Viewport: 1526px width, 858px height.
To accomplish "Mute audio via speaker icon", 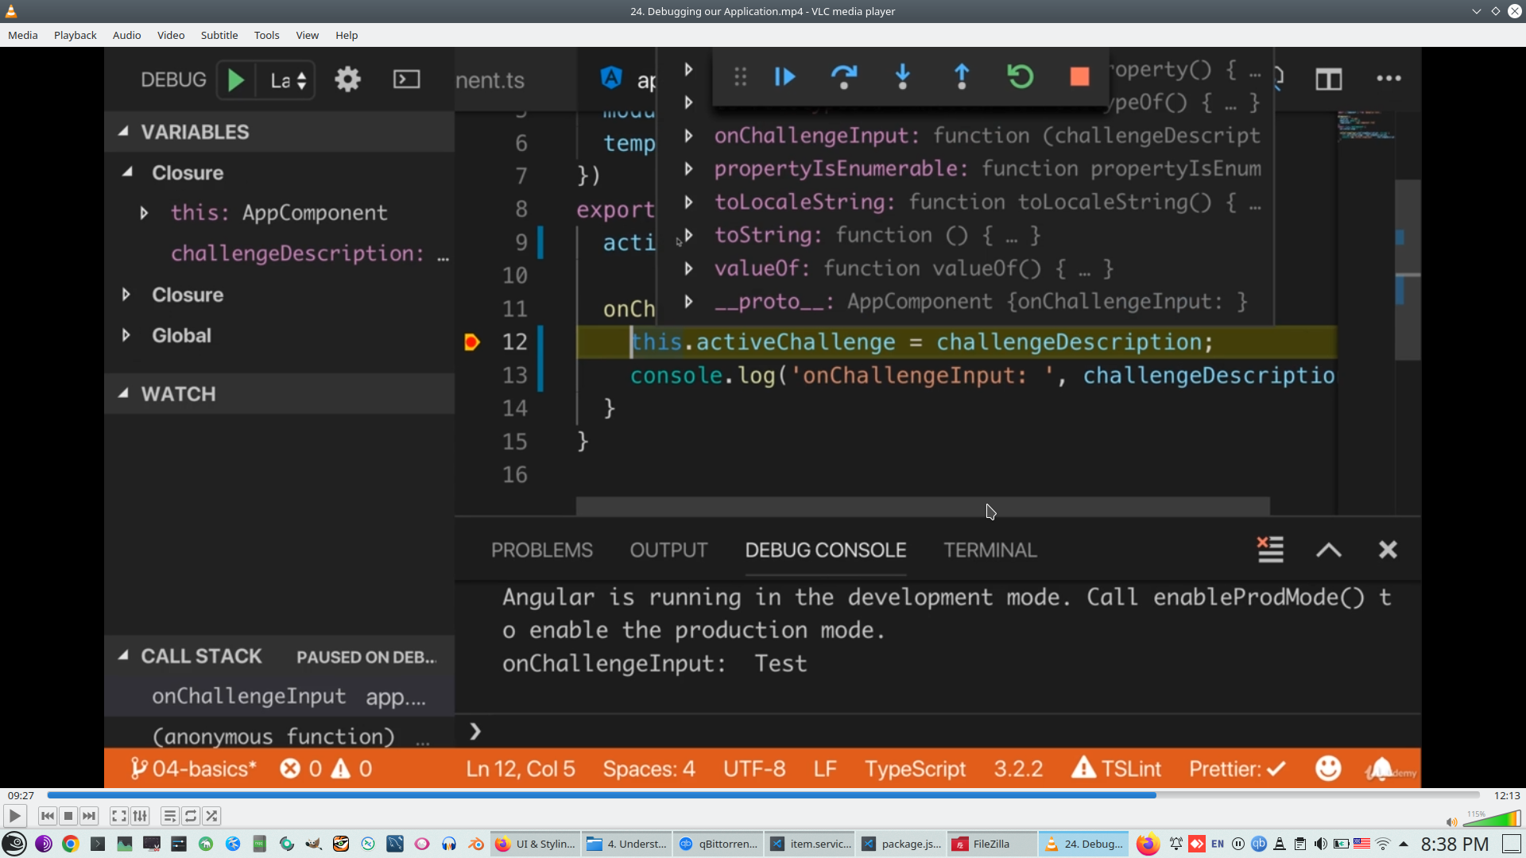I will [1451, 821].
